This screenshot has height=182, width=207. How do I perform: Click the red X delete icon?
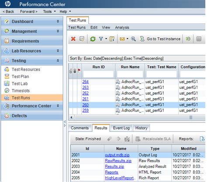point(73,39)
